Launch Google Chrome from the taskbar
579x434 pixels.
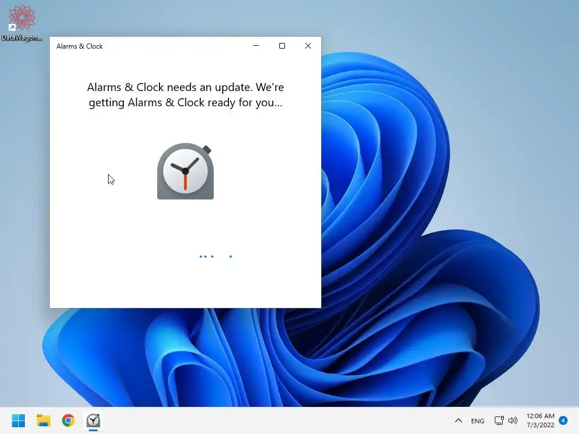tap(68, 420)
